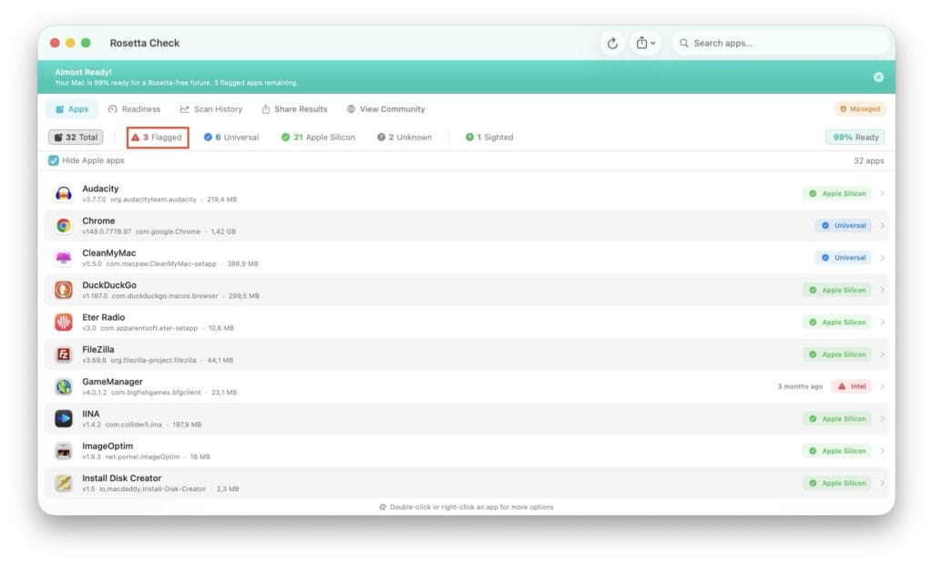This screenshot has height=565, width=933.
Task: Filter by 32 Total apps
Action: [x=76, y=137]
